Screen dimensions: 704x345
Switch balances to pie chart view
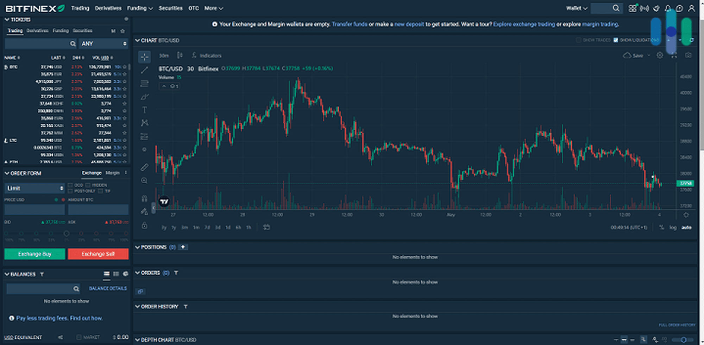[125, 274]
